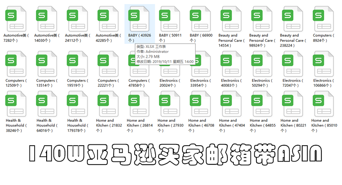The width and height of the screenshot is (342, 185).
Task: Click the "Home and Kitchen (27930个)" label
Action: [170, 126]
